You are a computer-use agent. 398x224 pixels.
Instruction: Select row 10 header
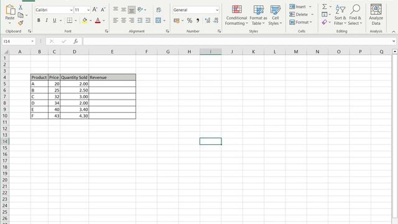click(x=5, y=116)
